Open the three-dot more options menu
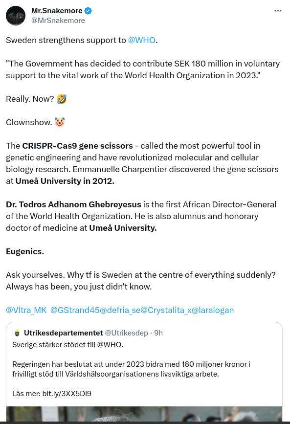This screenshot has width=290, height=424. 278,11
